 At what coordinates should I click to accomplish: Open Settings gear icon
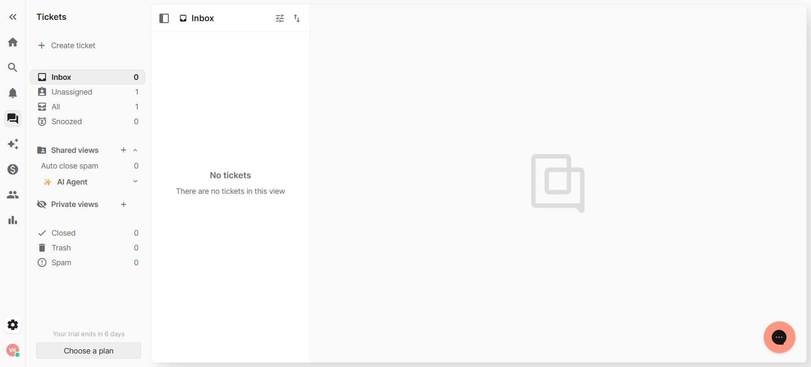(13, 325)
